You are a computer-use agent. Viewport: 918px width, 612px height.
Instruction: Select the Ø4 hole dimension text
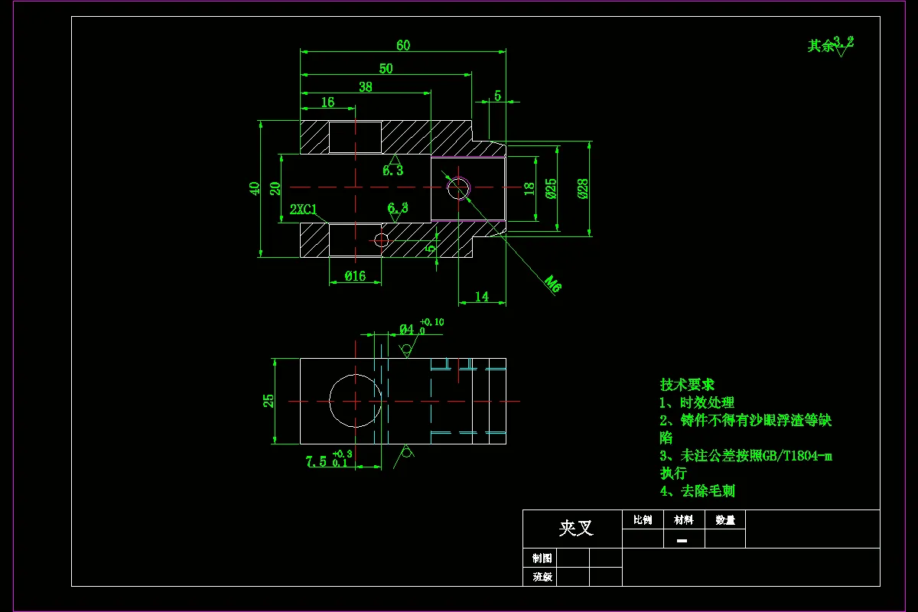[407, 330]
